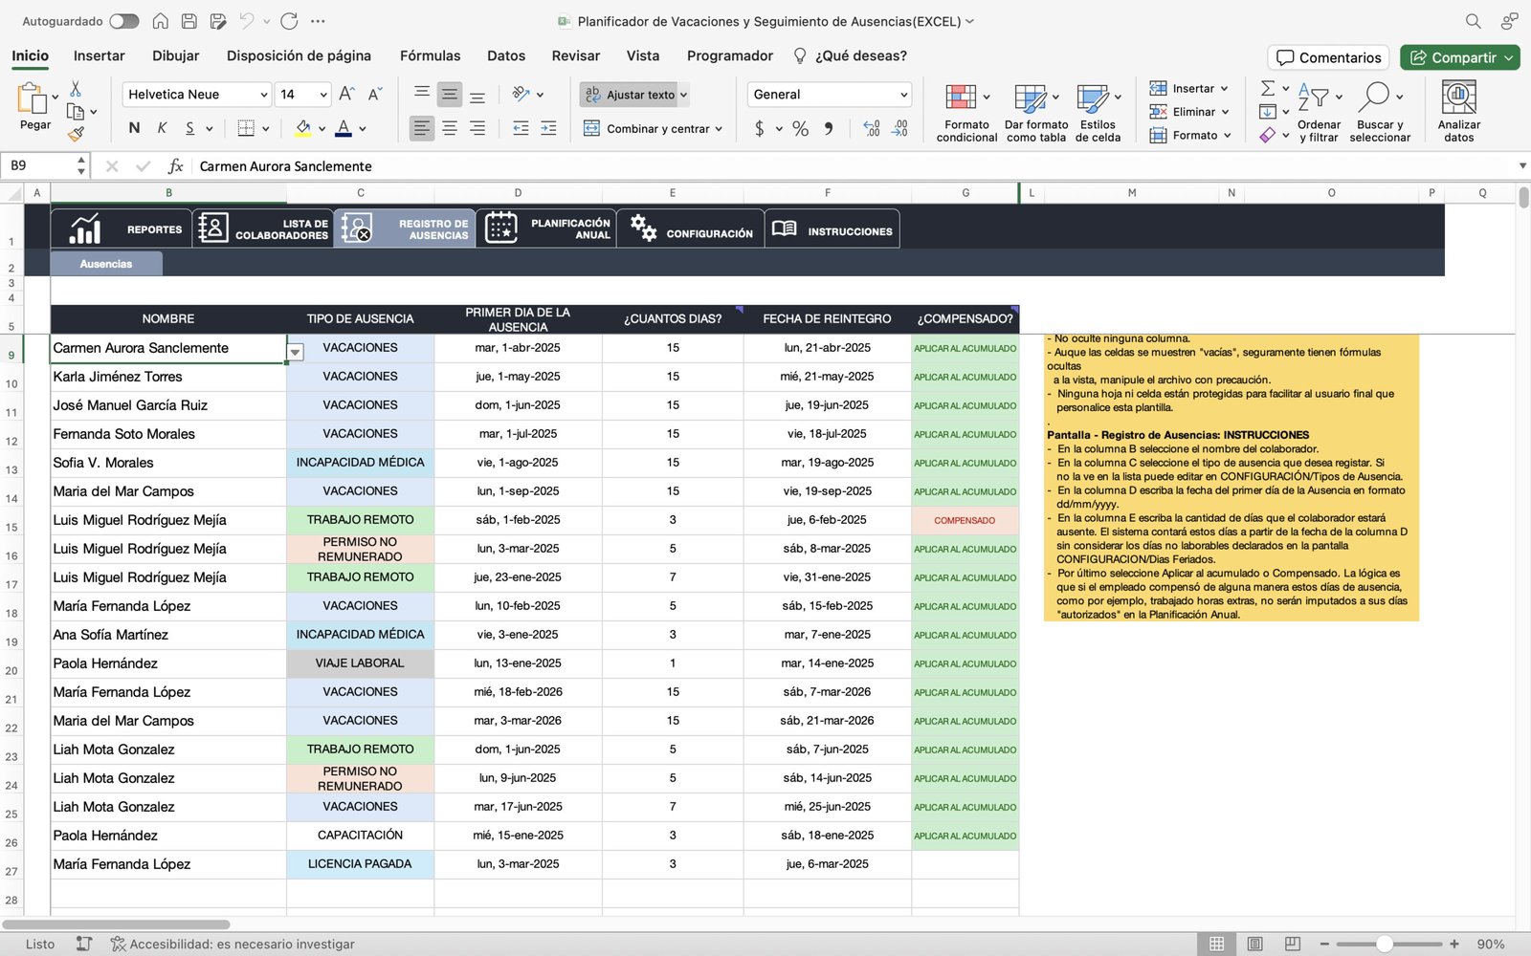The image size is (1531, 956).
Task: Click the Comentarios button
Action: tap(1328, 57)
